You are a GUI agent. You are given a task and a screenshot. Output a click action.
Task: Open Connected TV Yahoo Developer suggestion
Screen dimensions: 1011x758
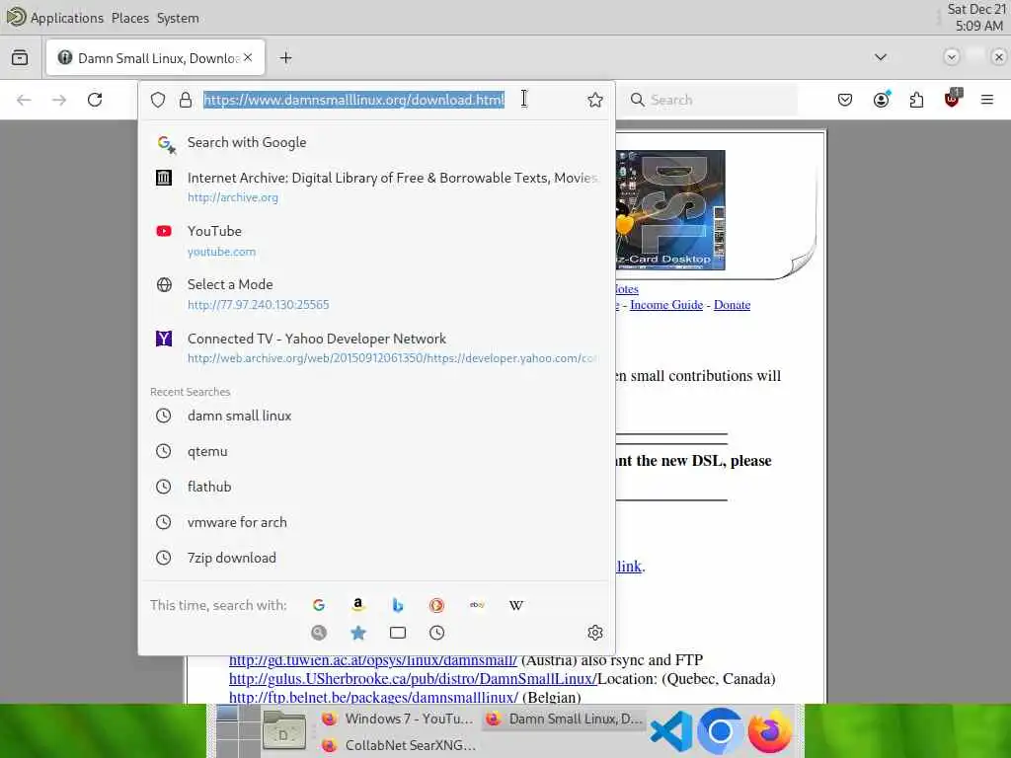[x=376, y=348]
